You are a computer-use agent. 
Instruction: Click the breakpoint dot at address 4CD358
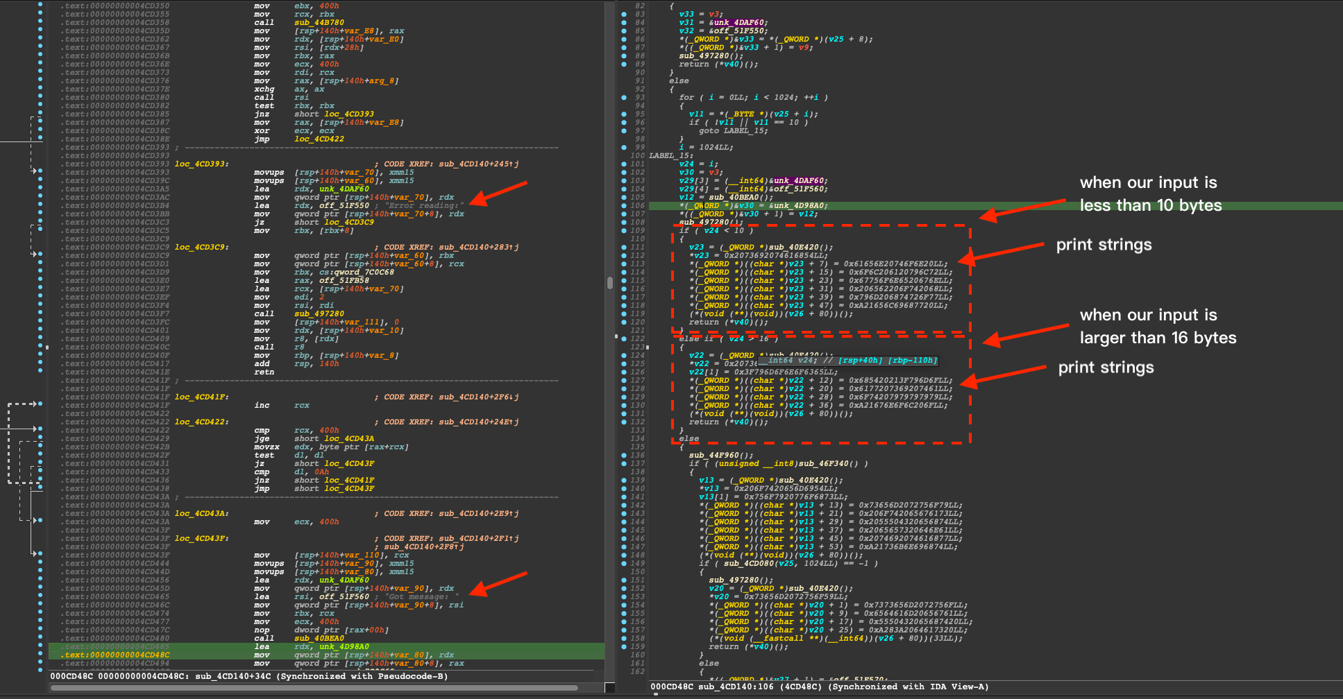pyautogui.click(x=40, y=22)
